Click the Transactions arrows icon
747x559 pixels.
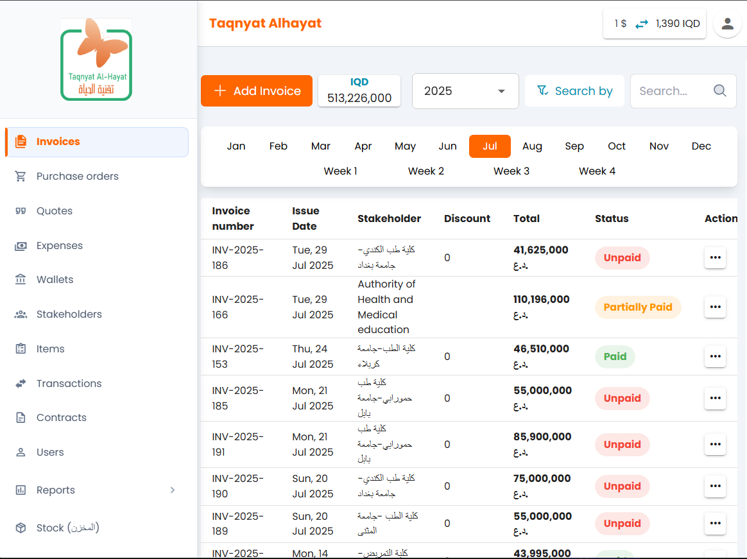click(x=21, y=384)
